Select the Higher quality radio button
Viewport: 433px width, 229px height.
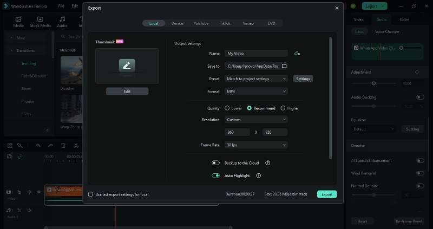[x=283, y=108]
